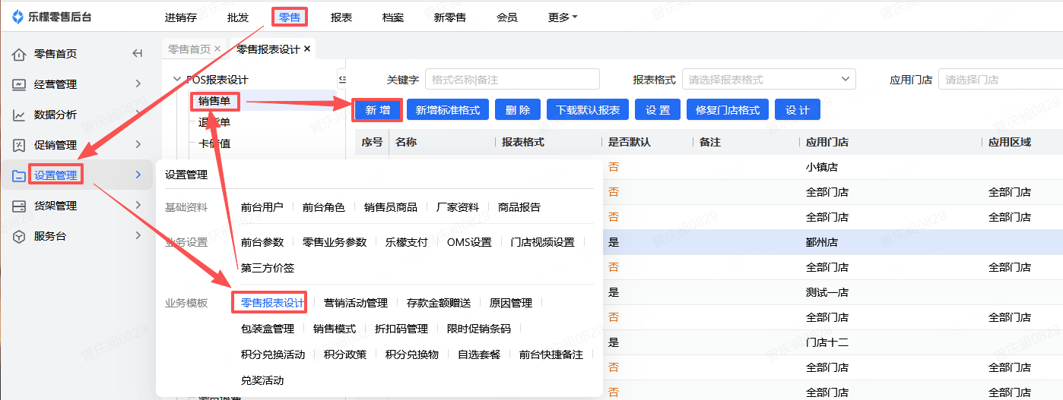Screen dimensions: 1063x400
Task: Open 零售报表设计 under 业务模板
Action: pyautogui.click(x=273, y=303)
